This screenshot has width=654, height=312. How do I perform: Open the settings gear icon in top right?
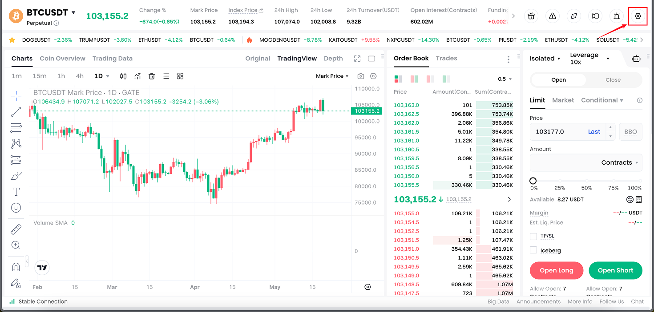coord(638,16)
